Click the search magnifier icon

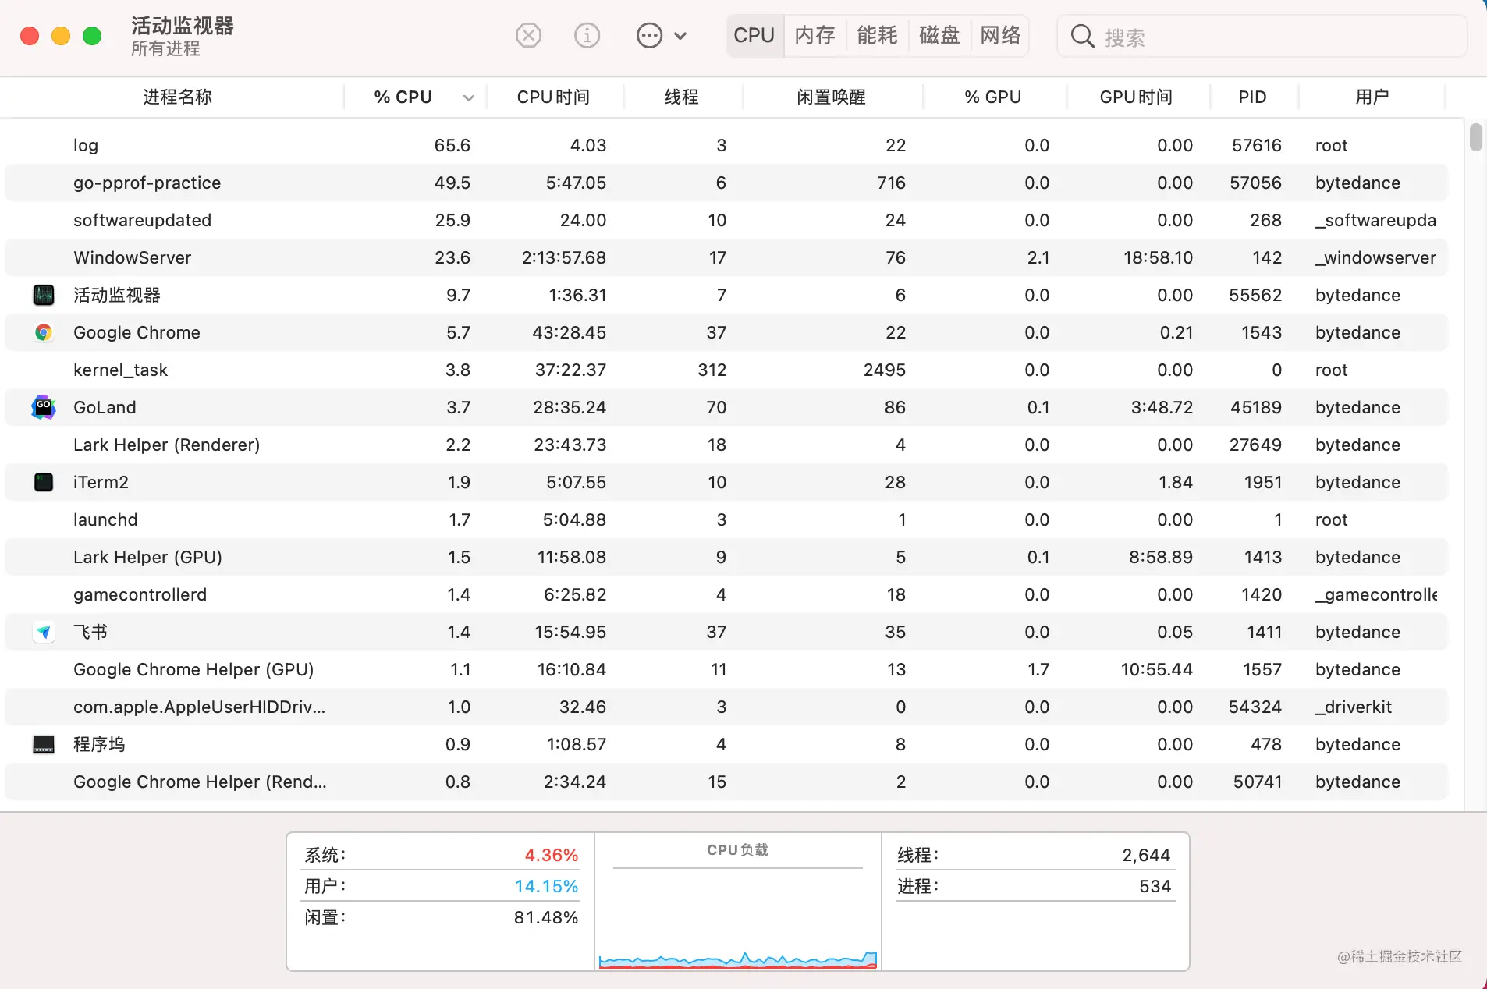[x=1082, y=36]
